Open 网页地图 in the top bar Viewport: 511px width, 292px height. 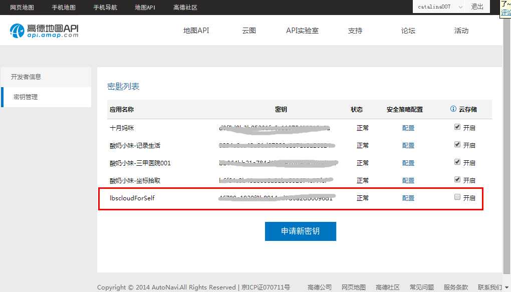click(x=22, y=7)
